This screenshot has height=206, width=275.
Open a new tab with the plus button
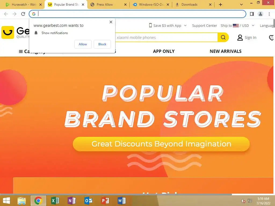(x=220, y=5)
